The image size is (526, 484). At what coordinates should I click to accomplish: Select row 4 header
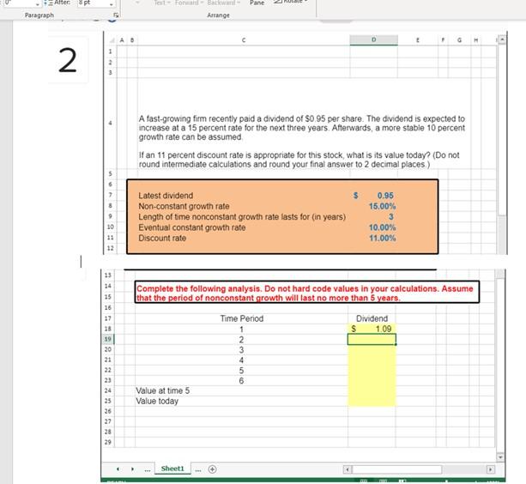point(110,123)
